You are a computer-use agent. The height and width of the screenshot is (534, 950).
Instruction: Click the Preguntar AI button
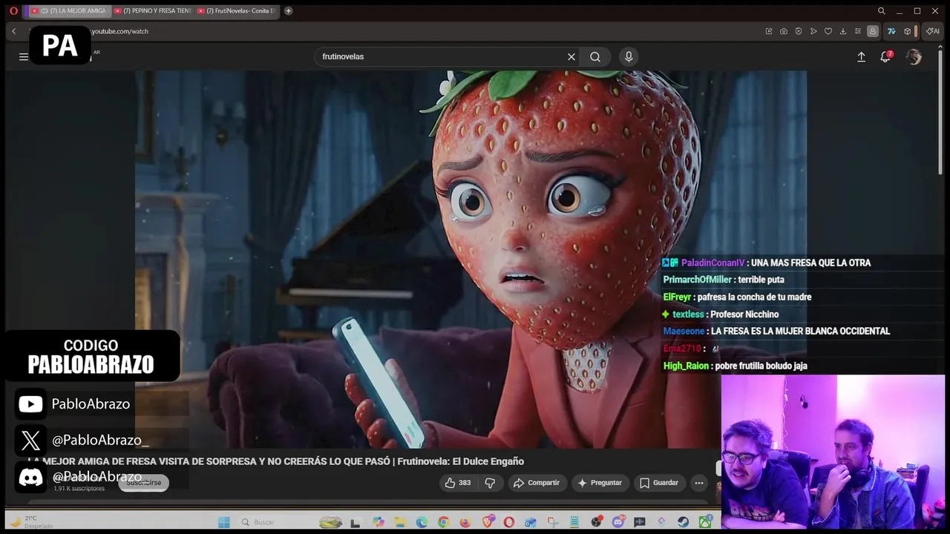click(x=599, y=483)
